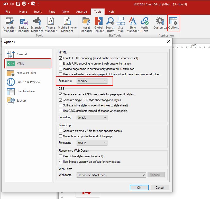
Task: Toggle Generate external CSS style sheets checkbox
Action: (61, 94)
